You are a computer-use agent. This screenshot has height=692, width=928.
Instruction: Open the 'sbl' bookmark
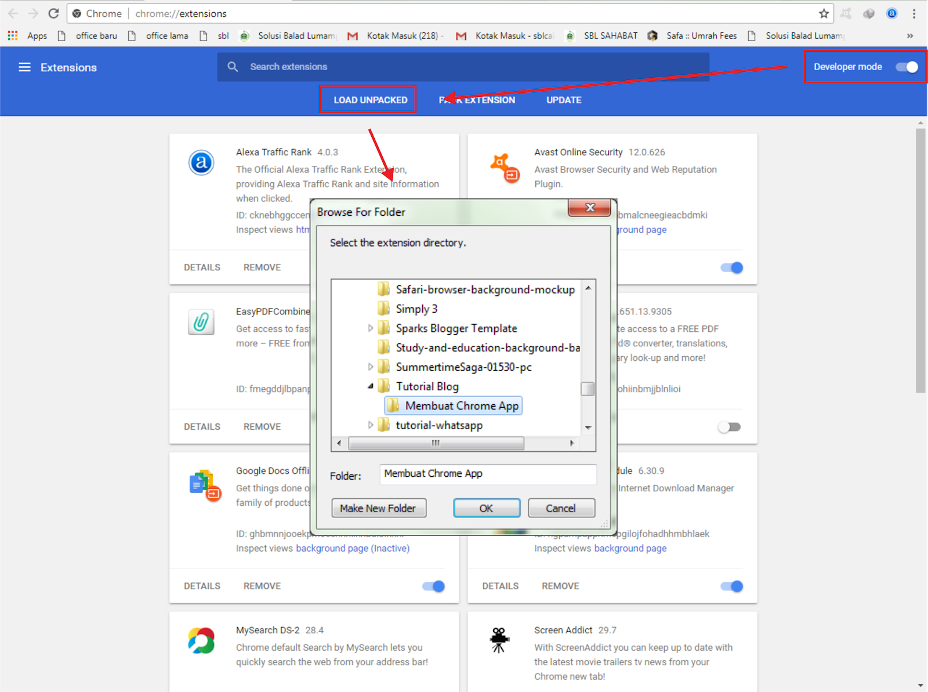tap(214, 36)
